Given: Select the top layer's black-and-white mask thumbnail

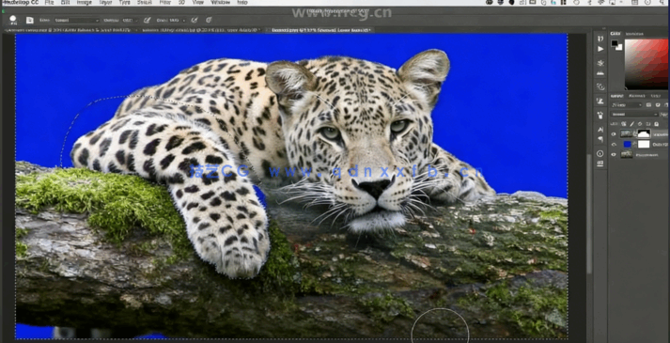Looking at the screenshot, I should [644, 133].
